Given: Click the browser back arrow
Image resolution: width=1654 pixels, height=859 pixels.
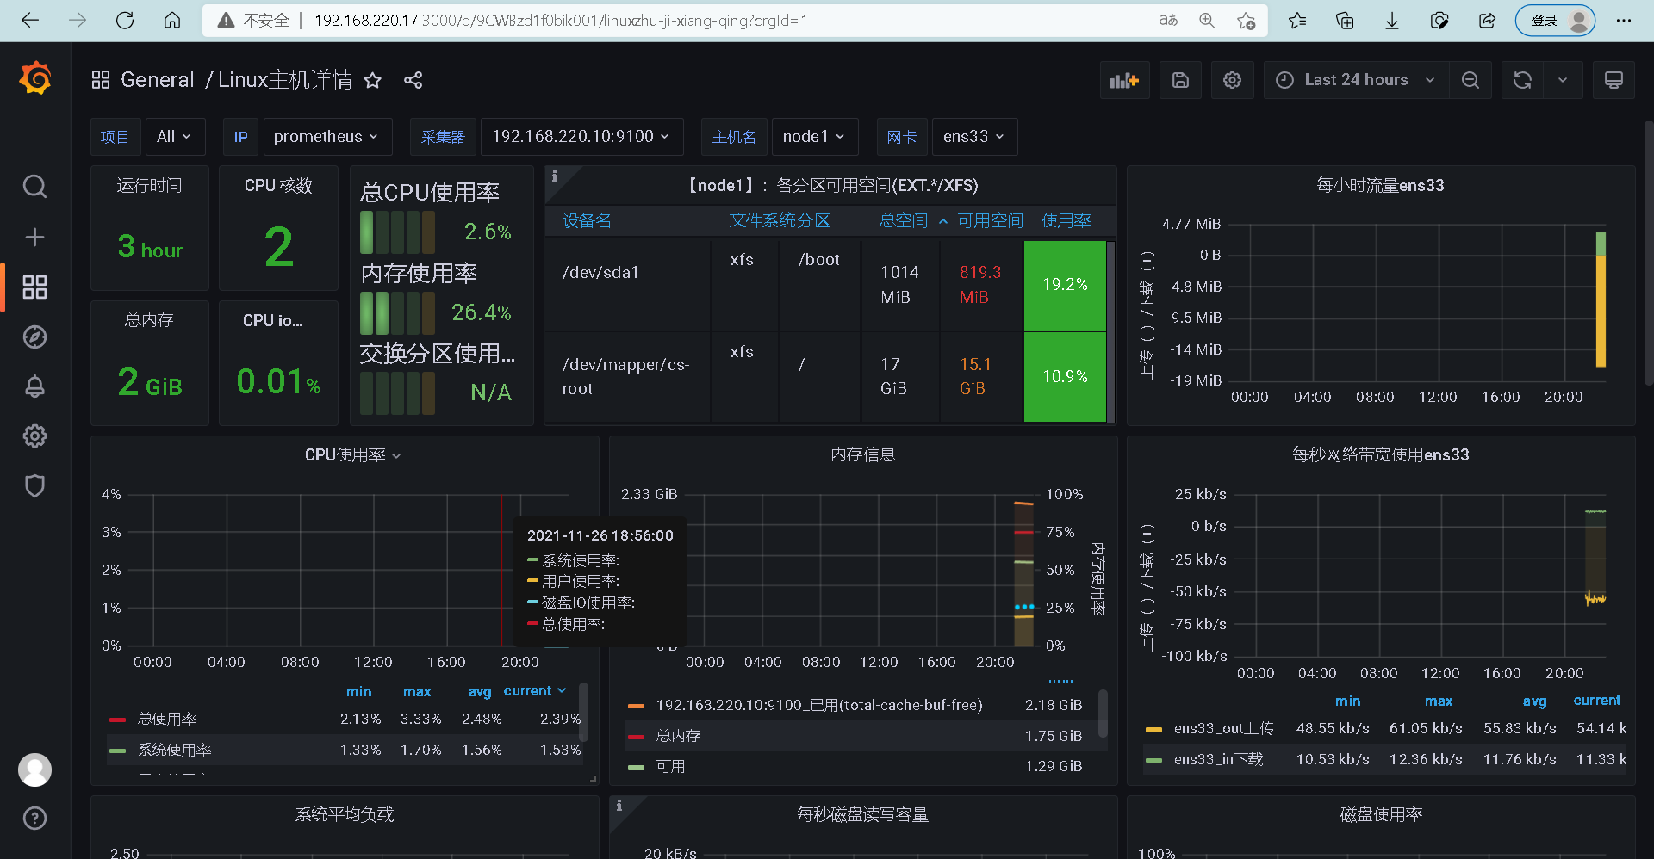Looking at the screenshot, I should [30, 21].
